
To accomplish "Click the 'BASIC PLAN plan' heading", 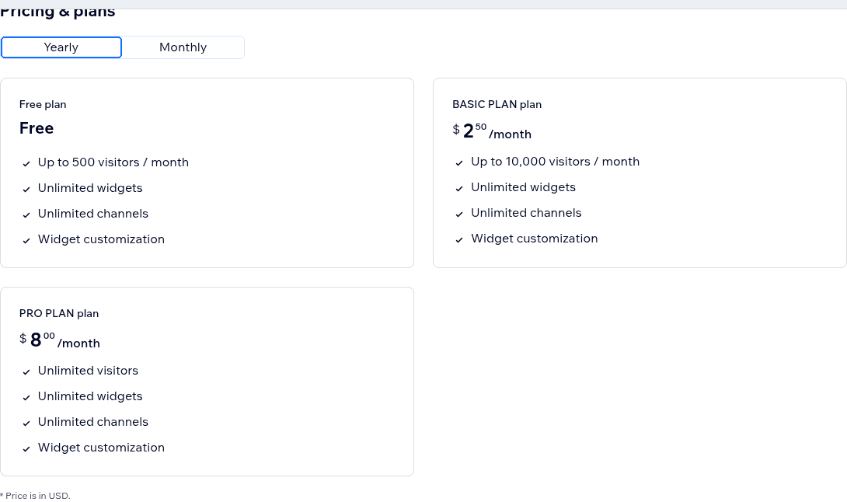I will pos(497,104).
